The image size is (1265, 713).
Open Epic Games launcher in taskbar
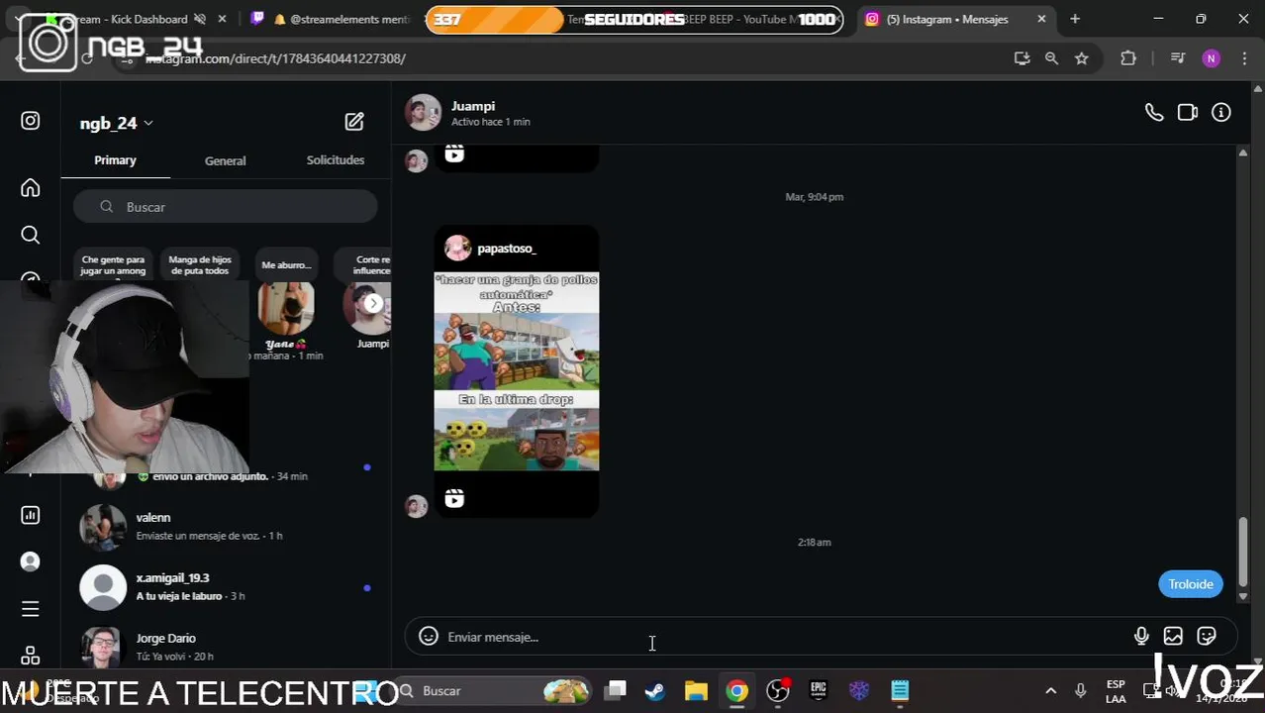[818, 690]
